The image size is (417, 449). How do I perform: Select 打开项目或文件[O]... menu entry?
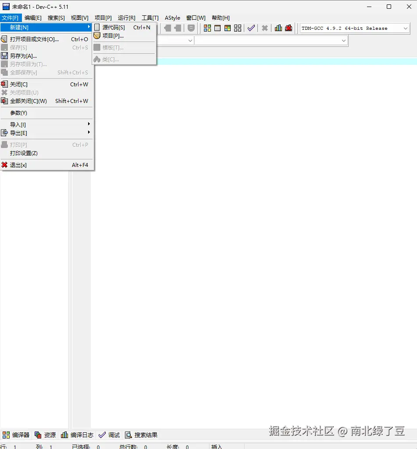pos(46,39)
